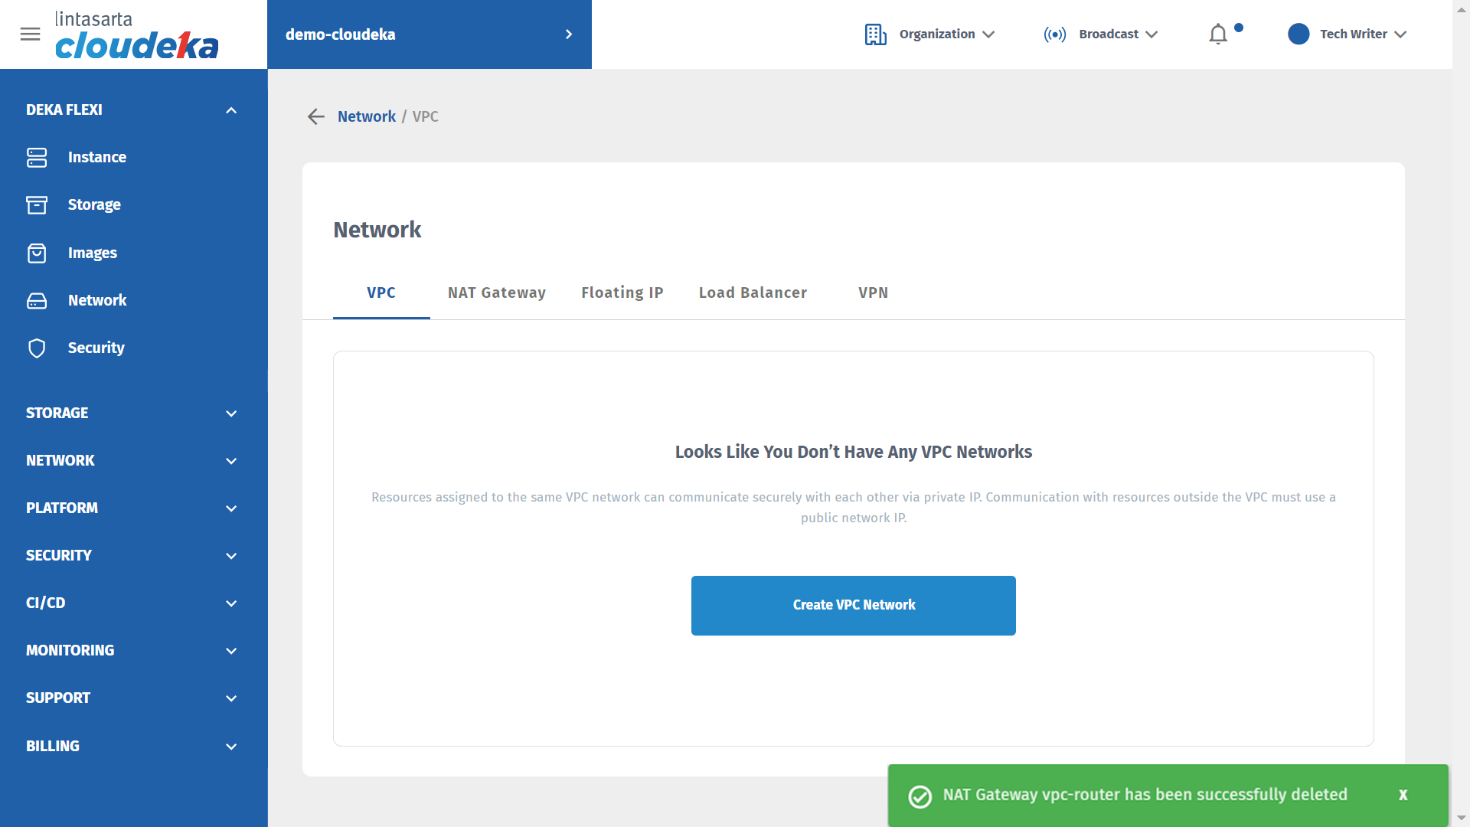Click the back arrow beside Network breadcrumb
The width and height of the screenshot is (1470, 827).
[315, 116]
